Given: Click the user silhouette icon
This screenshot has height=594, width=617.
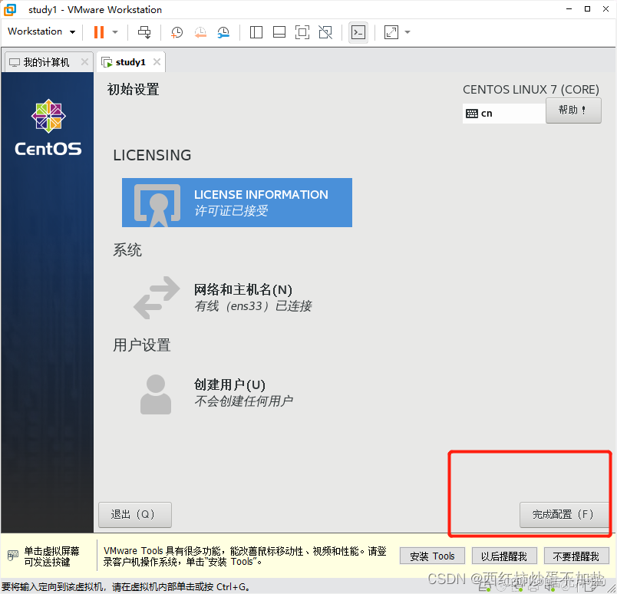Looking at the screenshot, I should [x=156, y=394].
